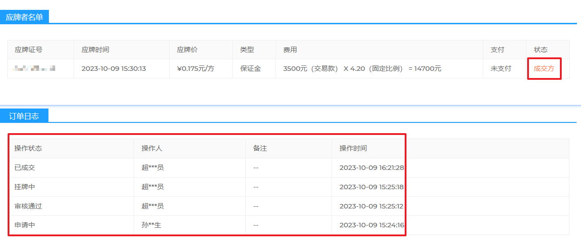
Task: Click operator name 孙**生
Action: (151, 225)
